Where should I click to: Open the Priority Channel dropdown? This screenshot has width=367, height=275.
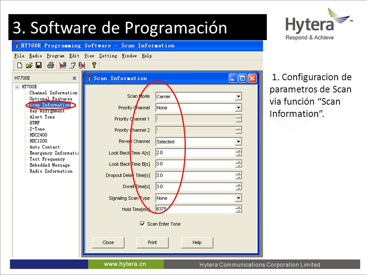tap(238, 108)
